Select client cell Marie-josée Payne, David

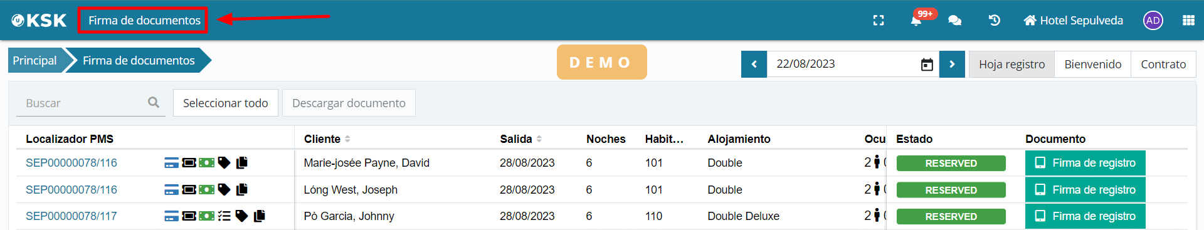tap(367, 163)
